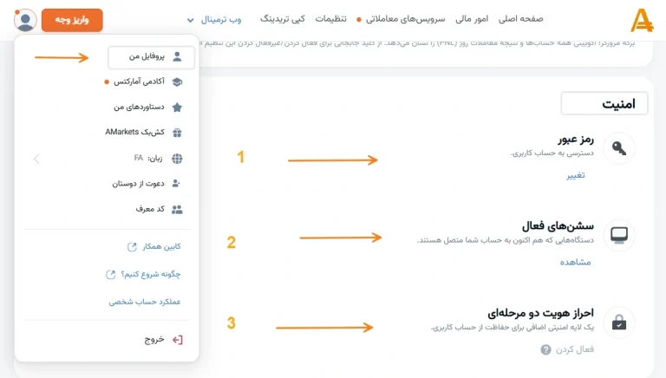The width and height of the screenshot is (666, 378).
Task: Open کابین همکار link
Action: click(161, 247)
